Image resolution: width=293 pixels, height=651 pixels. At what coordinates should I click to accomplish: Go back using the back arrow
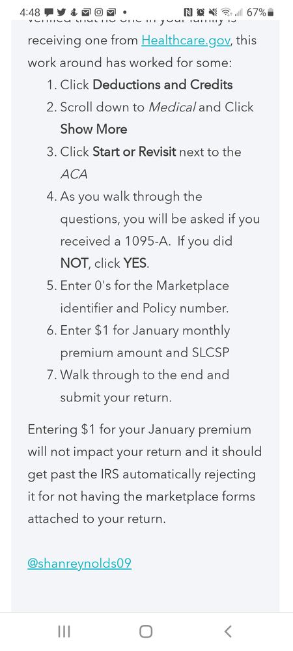point(228,631)
